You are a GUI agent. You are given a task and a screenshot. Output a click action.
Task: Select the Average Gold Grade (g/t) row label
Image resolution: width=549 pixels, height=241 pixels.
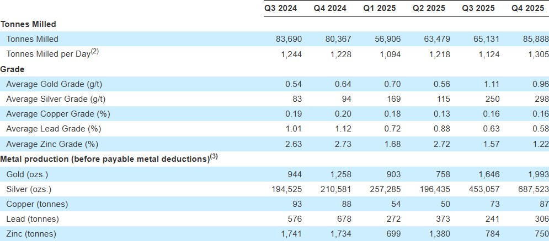[54, 84]
